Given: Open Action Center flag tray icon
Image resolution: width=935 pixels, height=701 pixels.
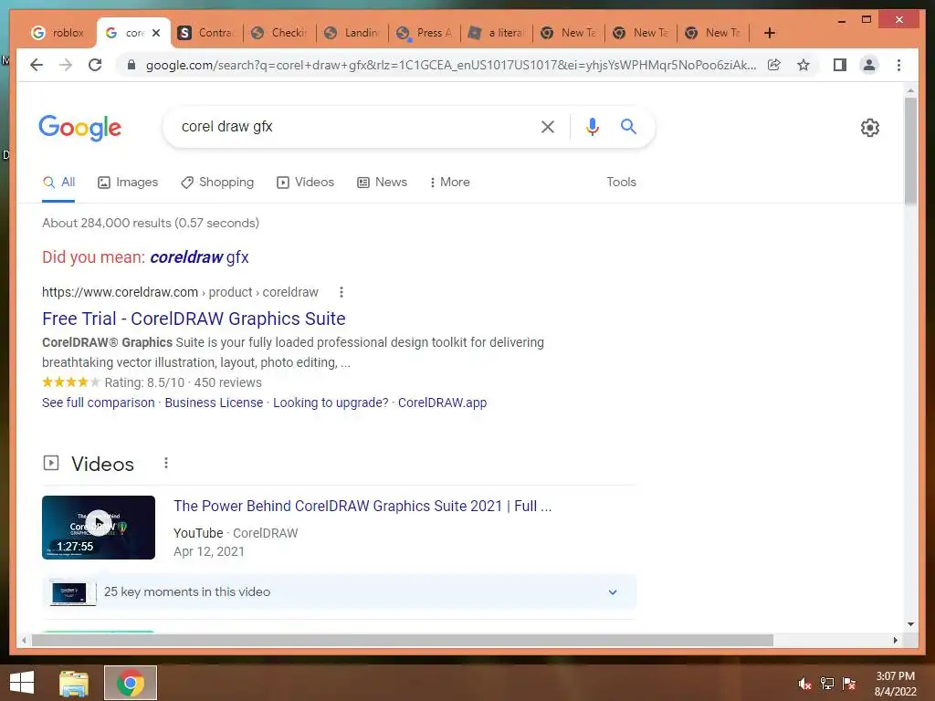Looking at the screenshot, I should 848,684.
